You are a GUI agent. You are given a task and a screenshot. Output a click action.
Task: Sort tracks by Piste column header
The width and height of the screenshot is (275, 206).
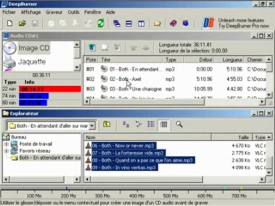[91, 60]
